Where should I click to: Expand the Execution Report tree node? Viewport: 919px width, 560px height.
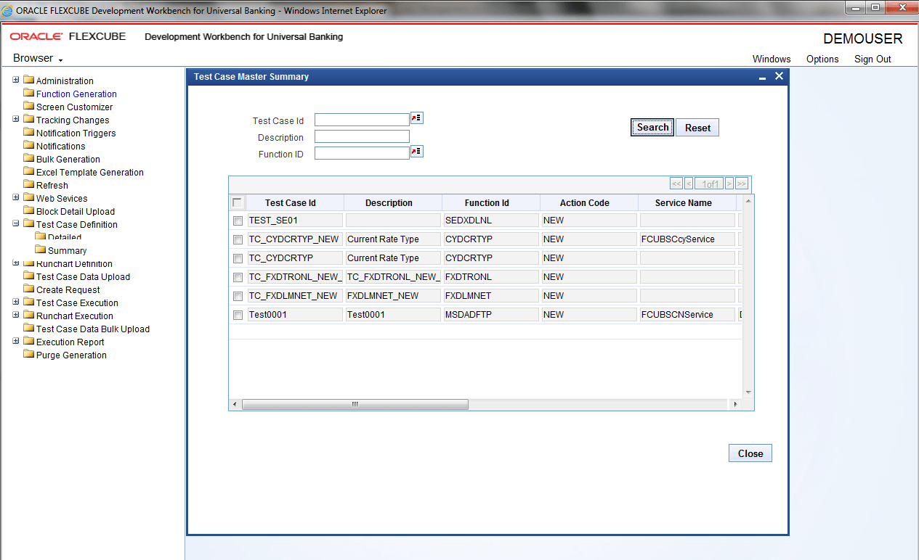tap(16, 341)
